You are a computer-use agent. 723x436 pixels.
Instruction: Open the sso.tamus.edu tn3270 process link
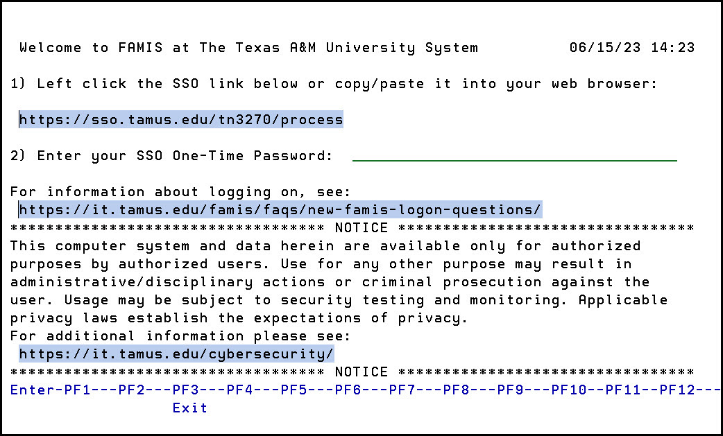[180, 120]
